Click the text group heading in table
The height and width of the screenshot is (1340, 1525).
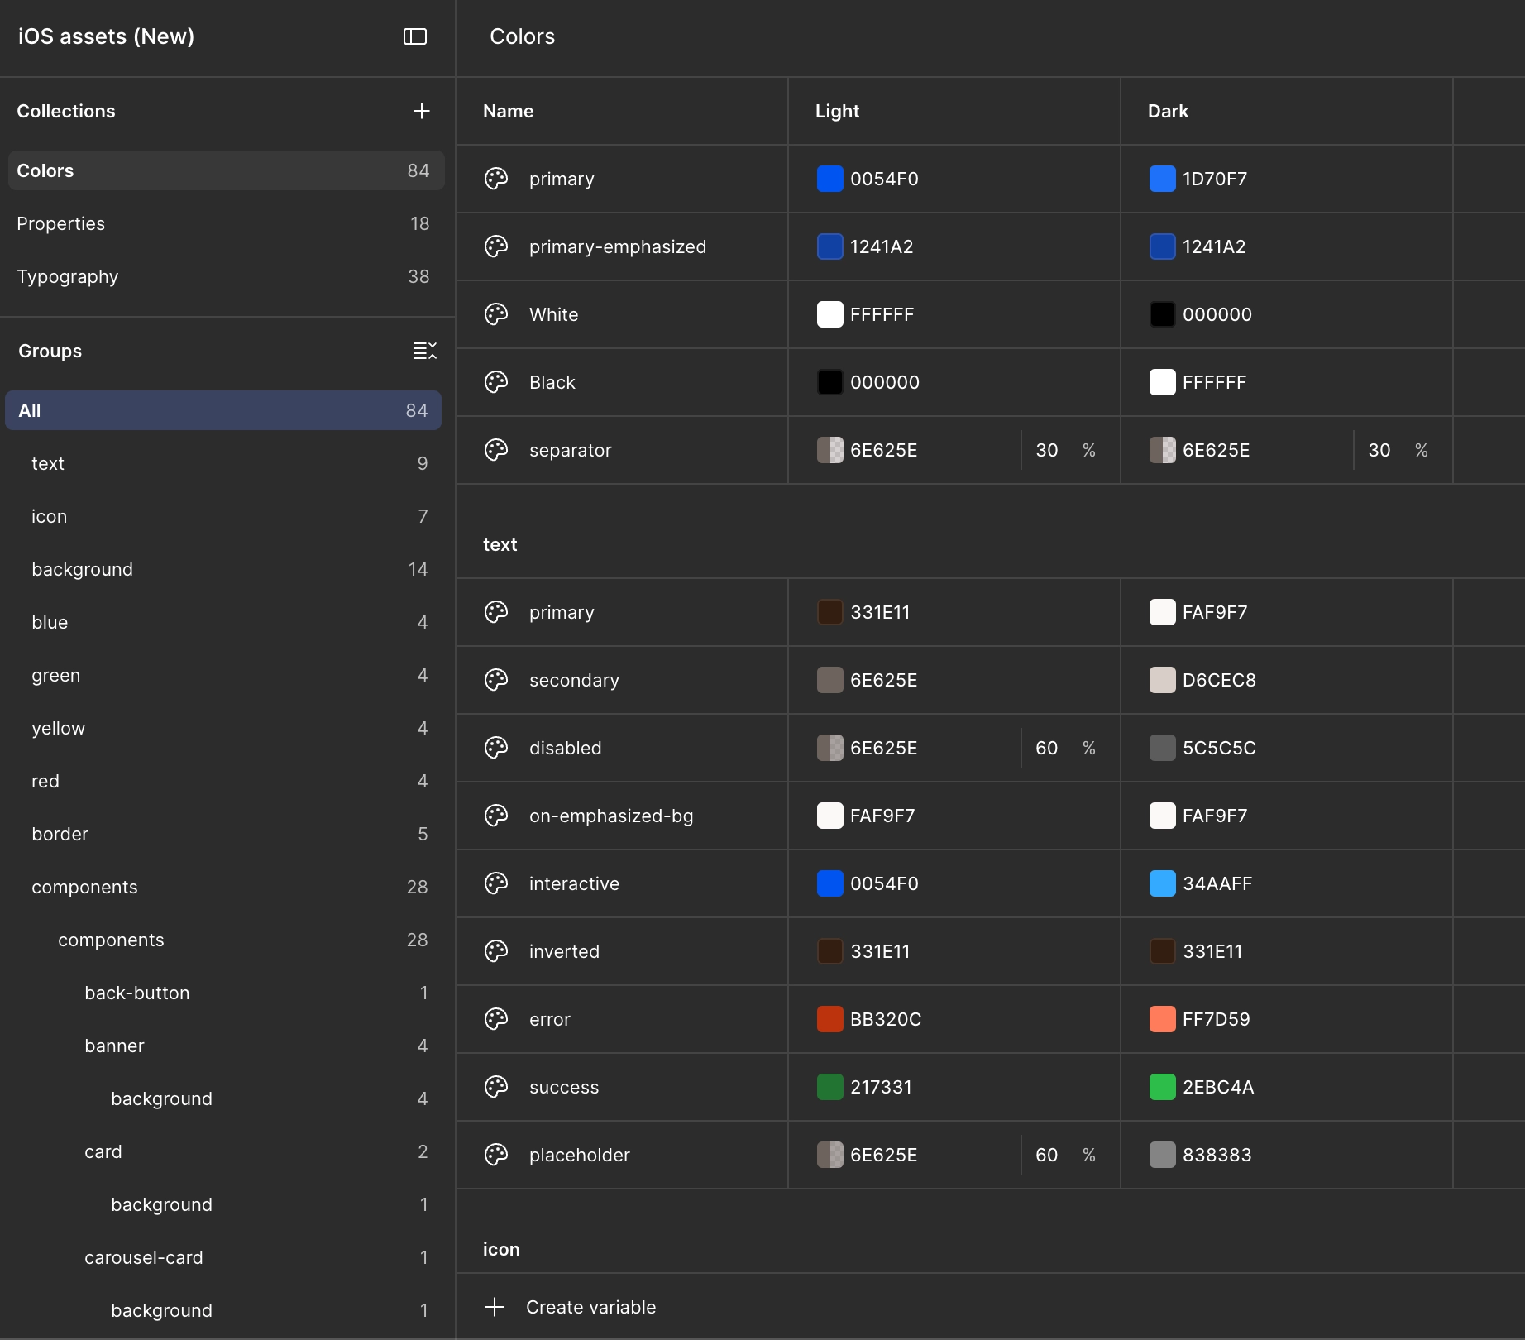[500, 544]
